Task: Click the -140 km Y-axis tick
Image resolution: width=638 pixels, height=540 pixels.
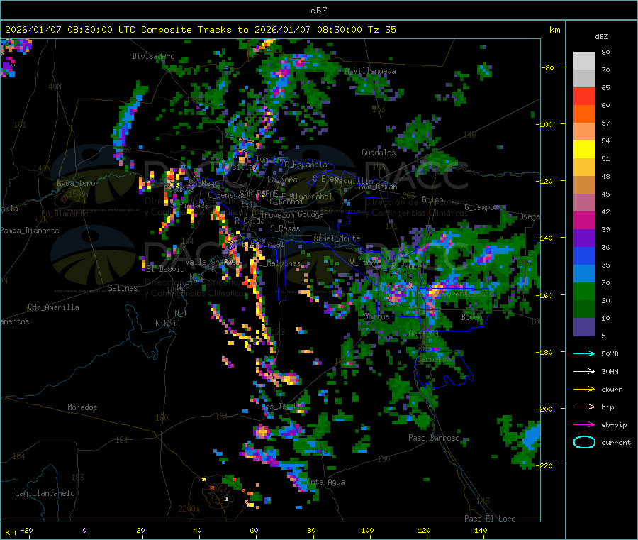Action: (546, 238)
